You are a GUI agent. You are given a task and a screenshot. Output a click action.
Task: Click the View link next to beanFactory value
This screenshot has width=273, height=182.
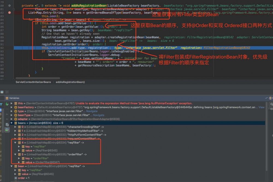click(261, 107)
